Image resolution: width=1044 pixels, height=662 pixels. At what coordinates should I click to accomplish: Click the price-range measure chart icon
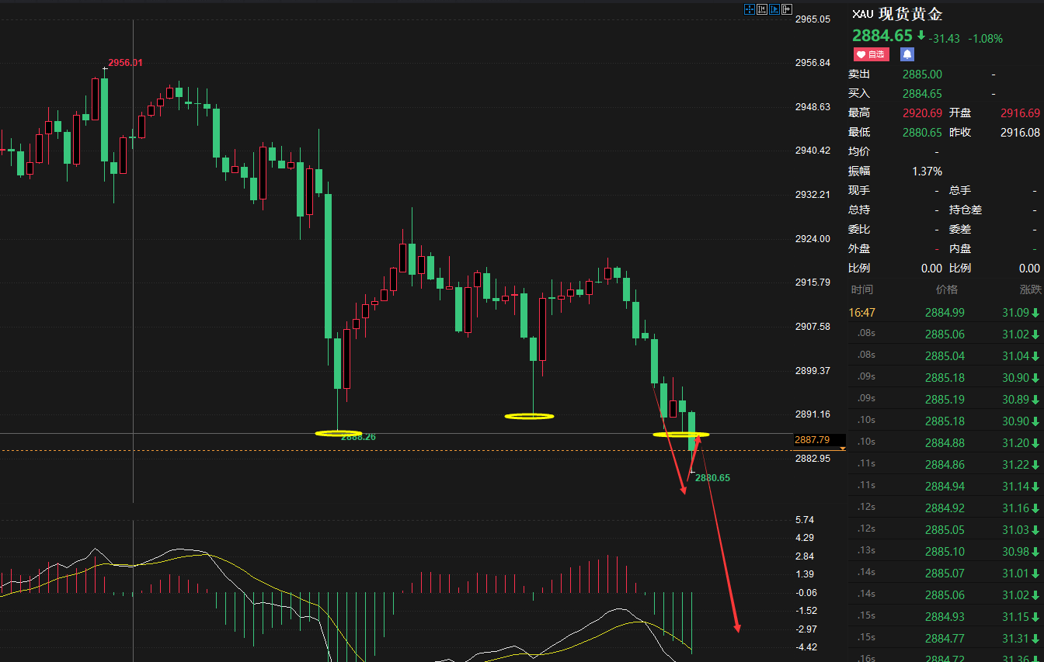(762, 9)
